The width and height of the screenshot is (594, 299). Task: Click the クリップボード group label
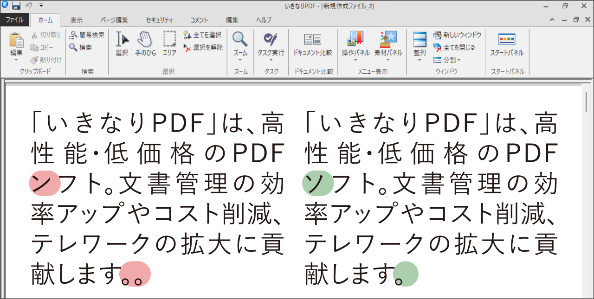click(35, 71)
